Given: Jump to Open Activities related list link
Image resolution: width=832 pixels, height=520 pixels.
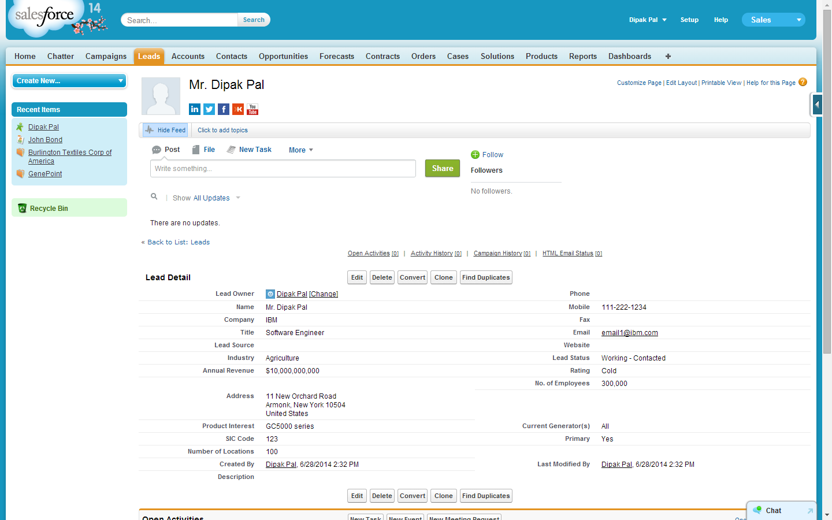Looking at the screenshot, I should tap(373, 253).
